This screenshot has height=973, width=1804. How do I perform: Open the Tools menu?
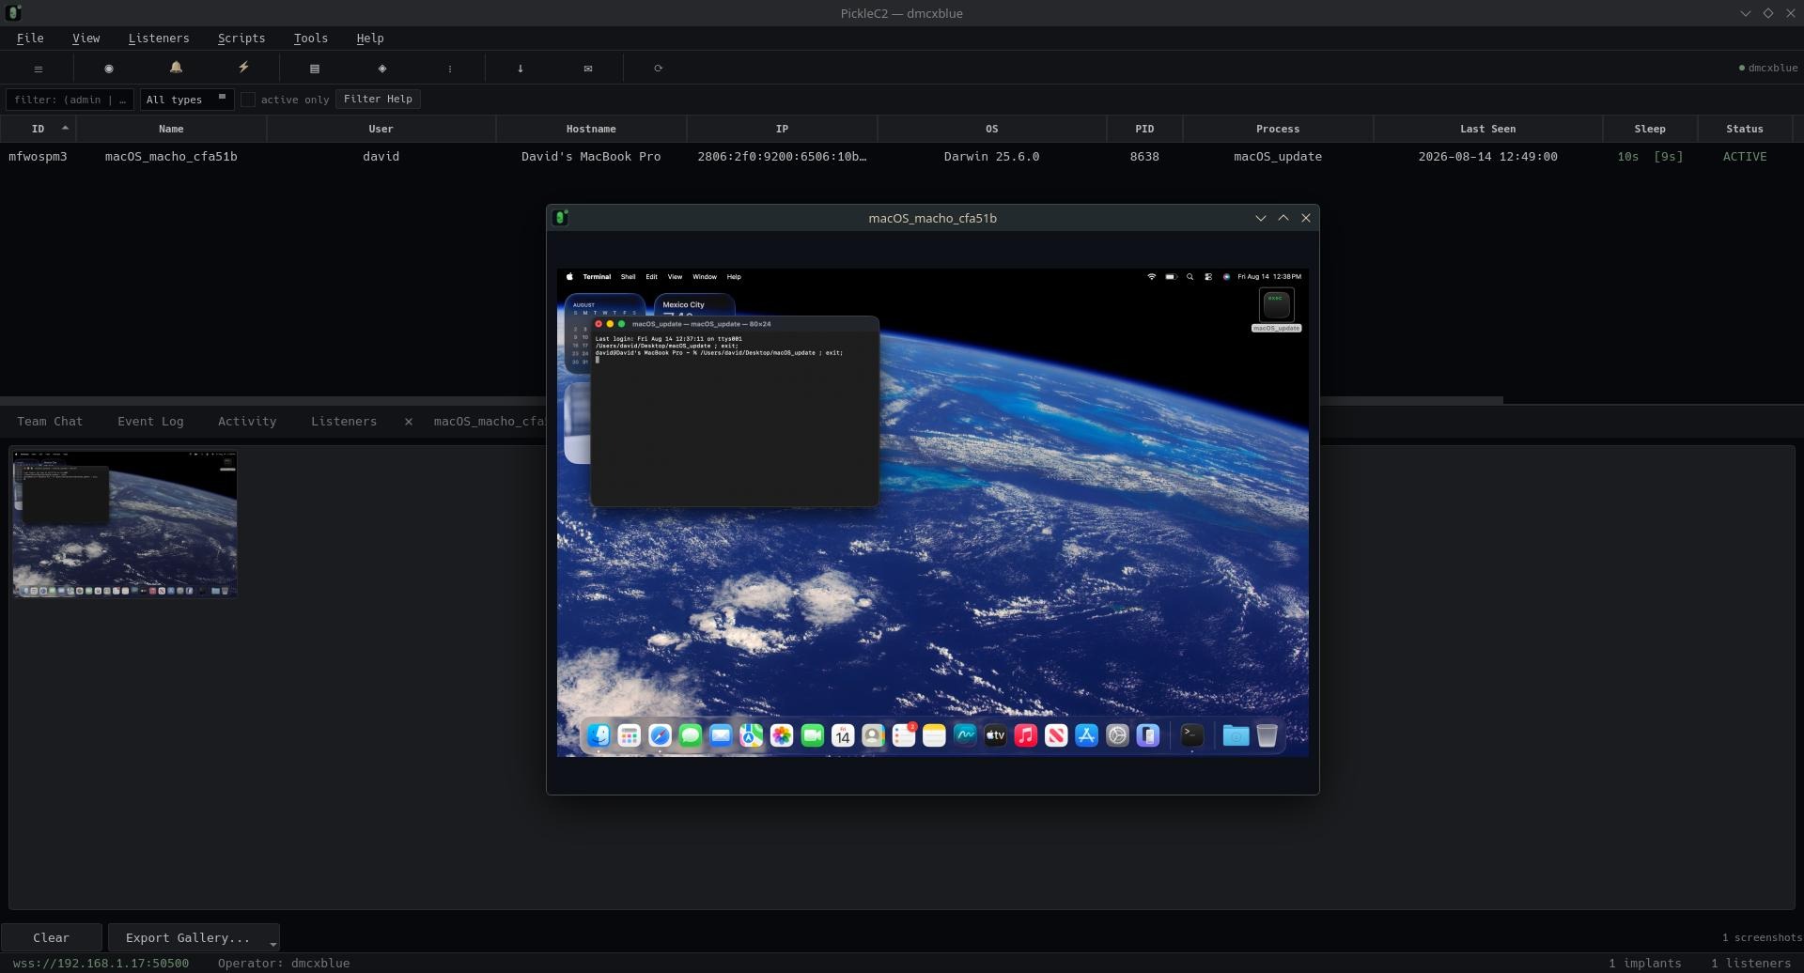310,39
